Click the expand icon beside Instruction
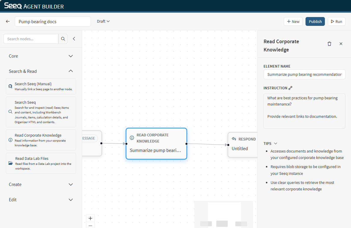 click(291, 88)
